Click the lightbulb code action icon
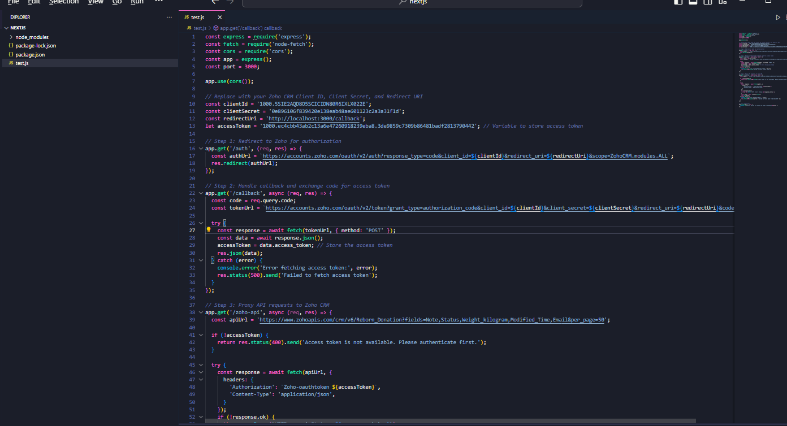The width and height of the screenshot is (787, 426). click(209, 231)
